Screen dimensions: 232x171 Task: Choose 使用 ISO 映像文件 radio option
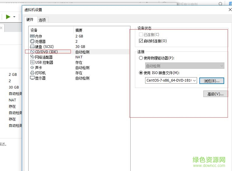141,73
